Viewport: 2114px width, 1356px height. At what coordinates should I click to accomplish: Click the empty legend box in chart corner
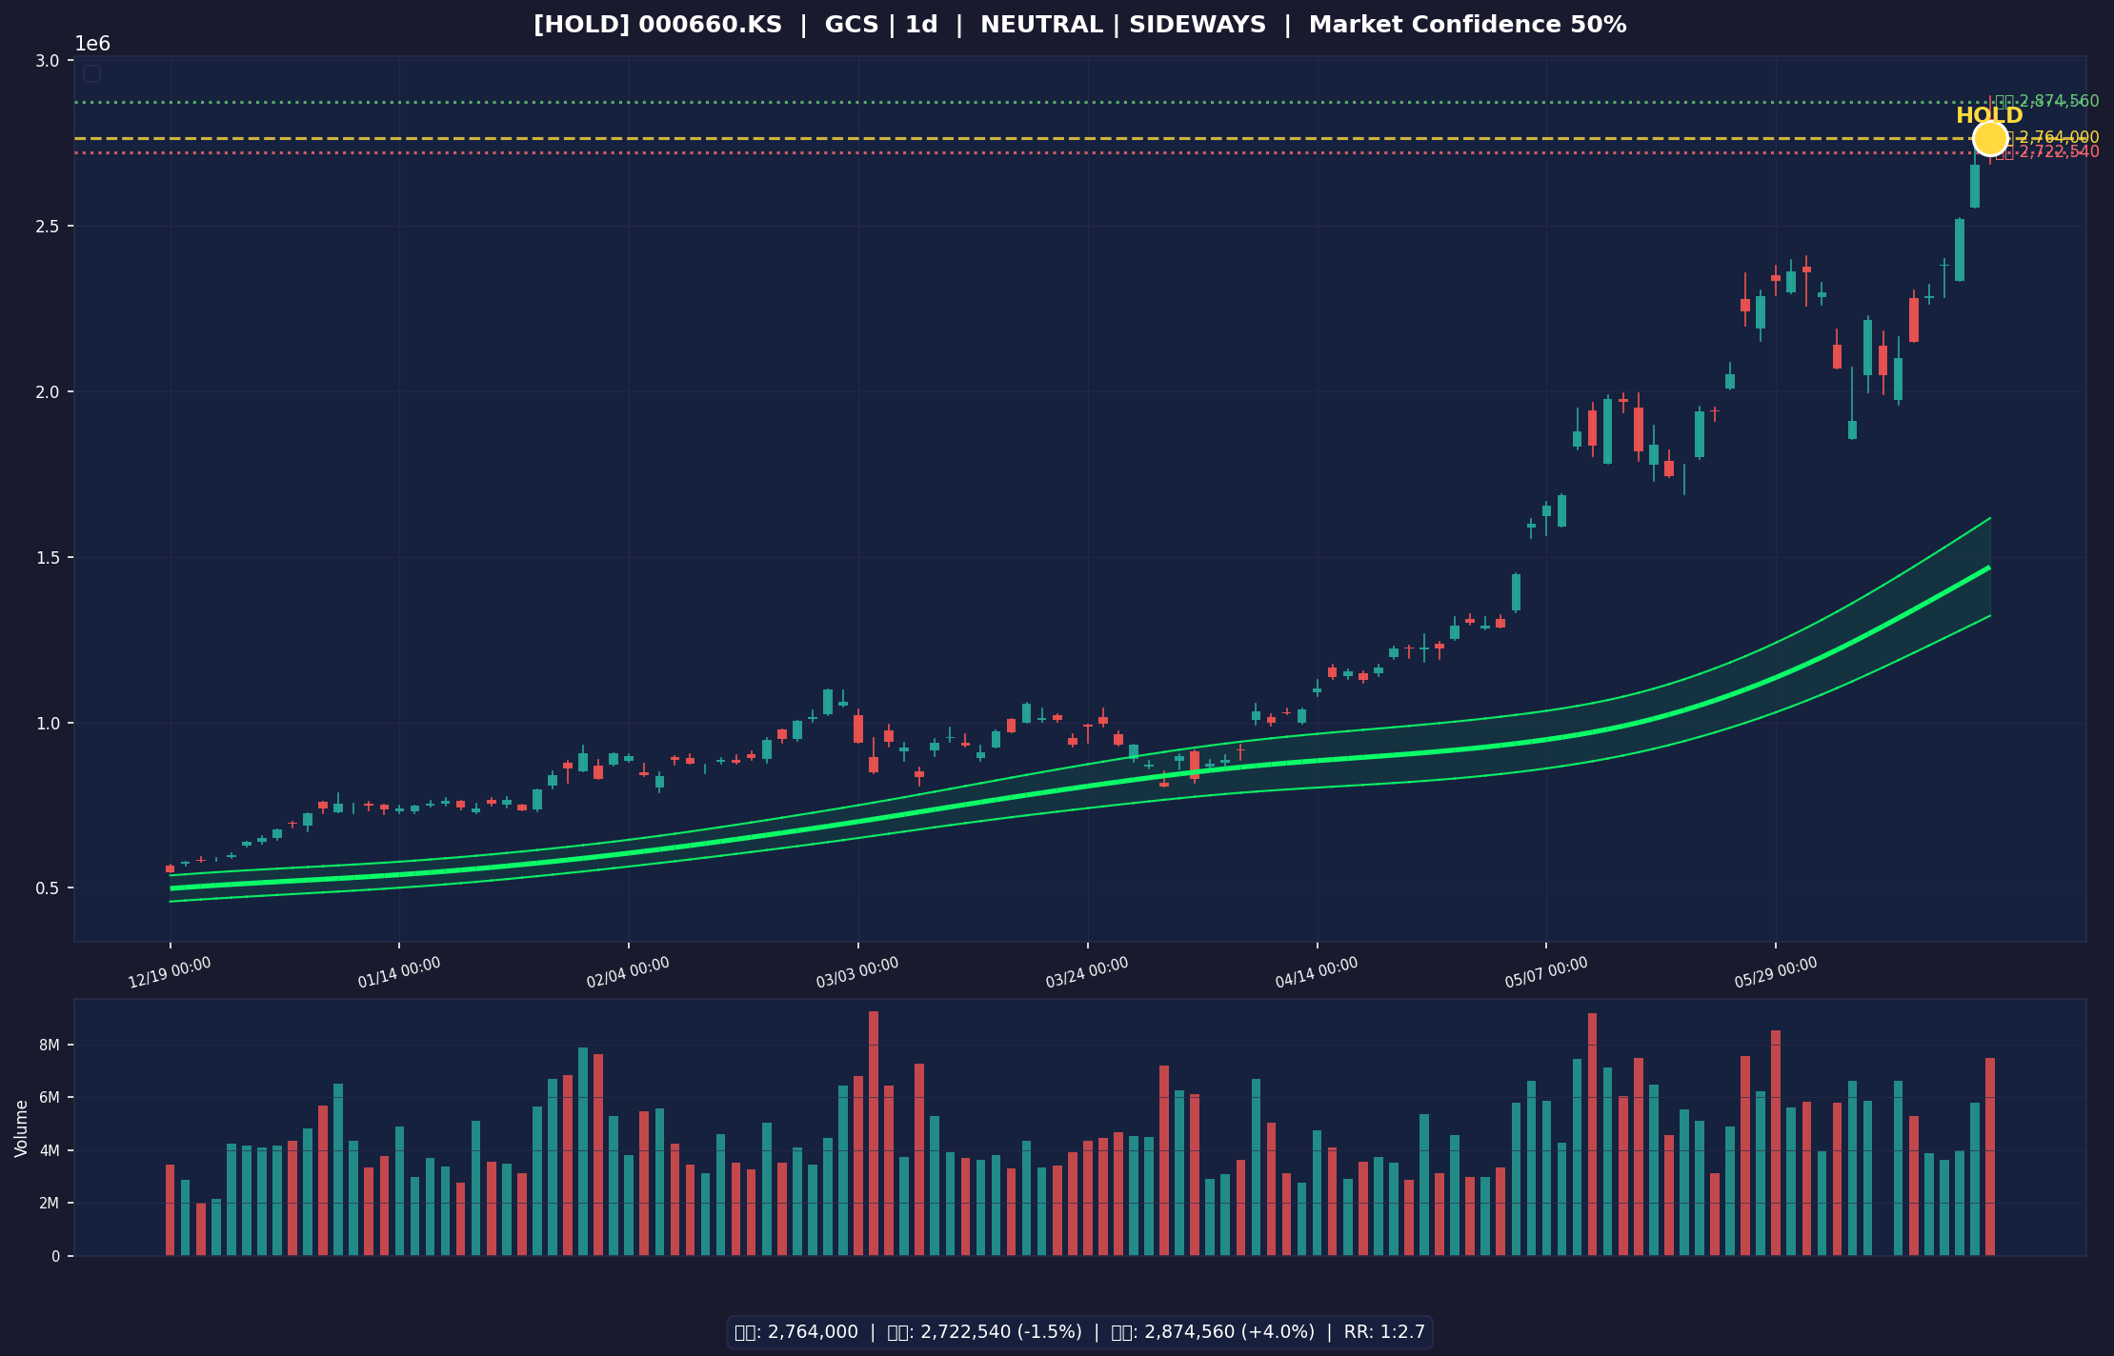91,73
